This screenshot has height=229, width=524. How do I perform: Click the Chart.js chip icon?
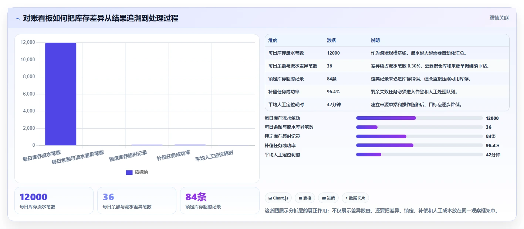click(270, 198)
